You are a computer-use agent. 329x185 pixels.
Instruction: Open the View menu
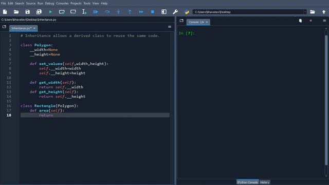(x=96, y=4)
